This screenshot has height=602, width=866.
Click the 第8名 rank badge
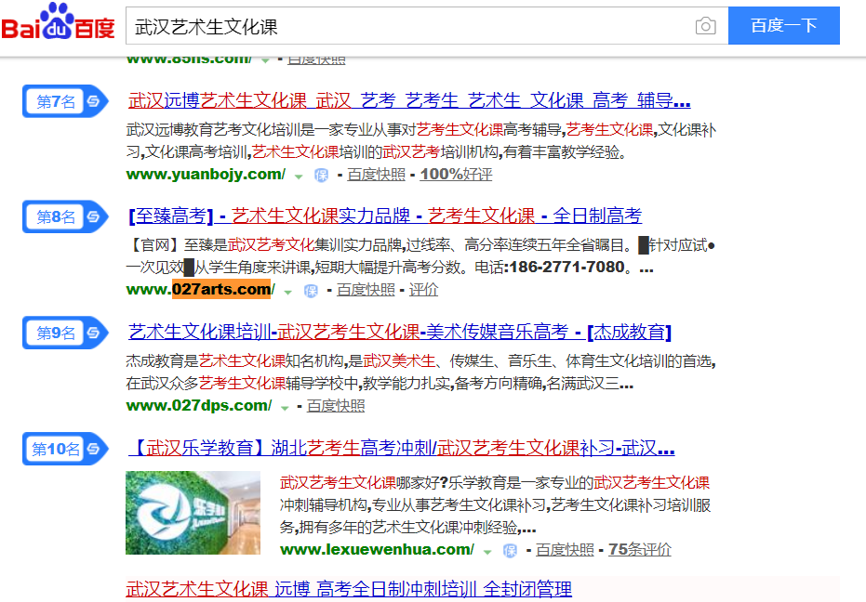pos(65,216)
